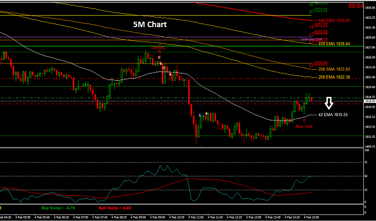Screen dimensions: 376x221
Task: Click the Buy Swap value text
Action: (x=58, y=208)
